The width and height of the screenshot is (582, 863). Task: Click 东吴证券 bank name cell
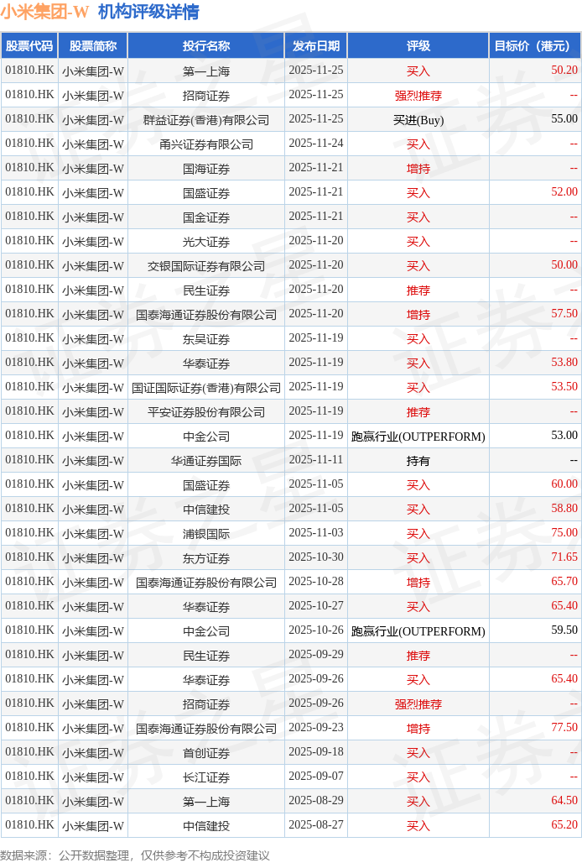tap(206, 338)
